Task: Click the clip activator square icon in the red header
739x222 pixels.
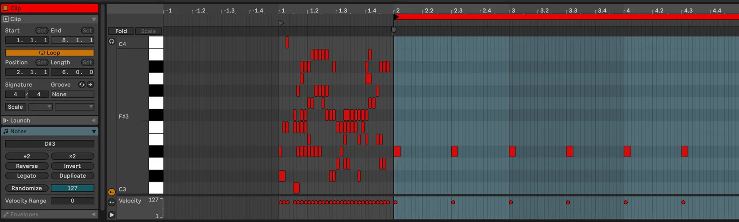Action: click(5, 8)
